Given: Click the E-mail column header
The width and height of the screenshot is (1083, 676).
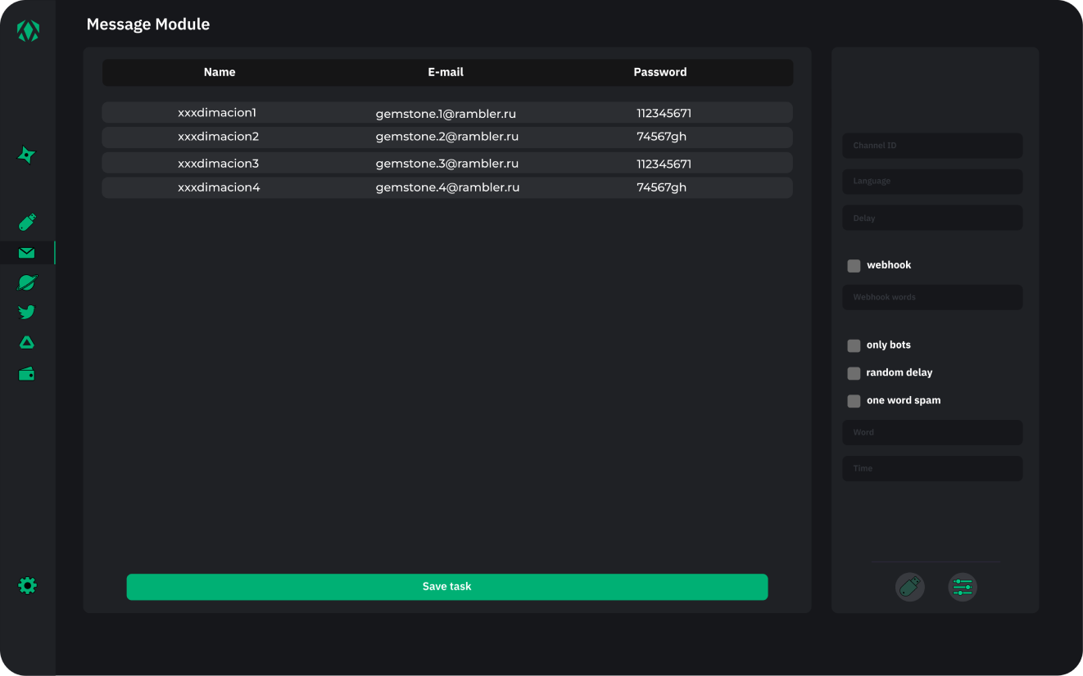Looking at the screenshot, I should click(446, 72).
